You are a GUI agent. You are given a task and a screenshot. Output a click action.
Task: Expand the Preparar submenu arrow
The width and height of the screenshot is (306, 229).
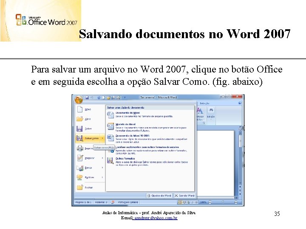tap(102, 158)
